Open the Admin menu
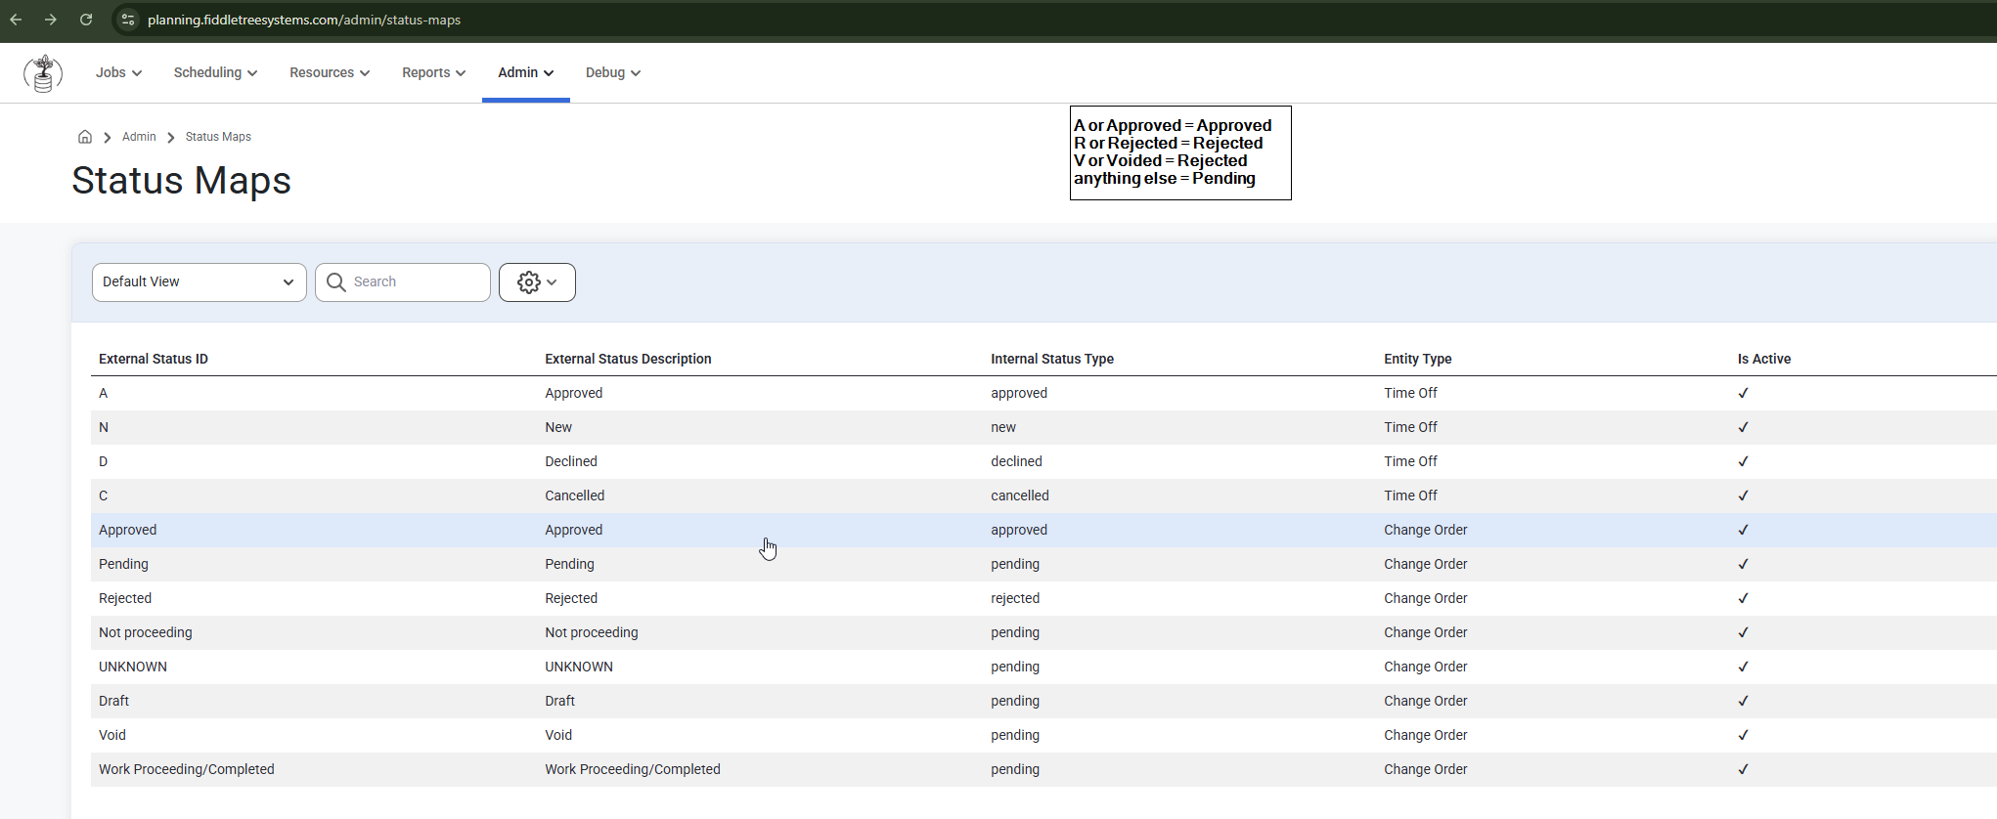Viewport: 1997px width, 819px height. [525, 72]
